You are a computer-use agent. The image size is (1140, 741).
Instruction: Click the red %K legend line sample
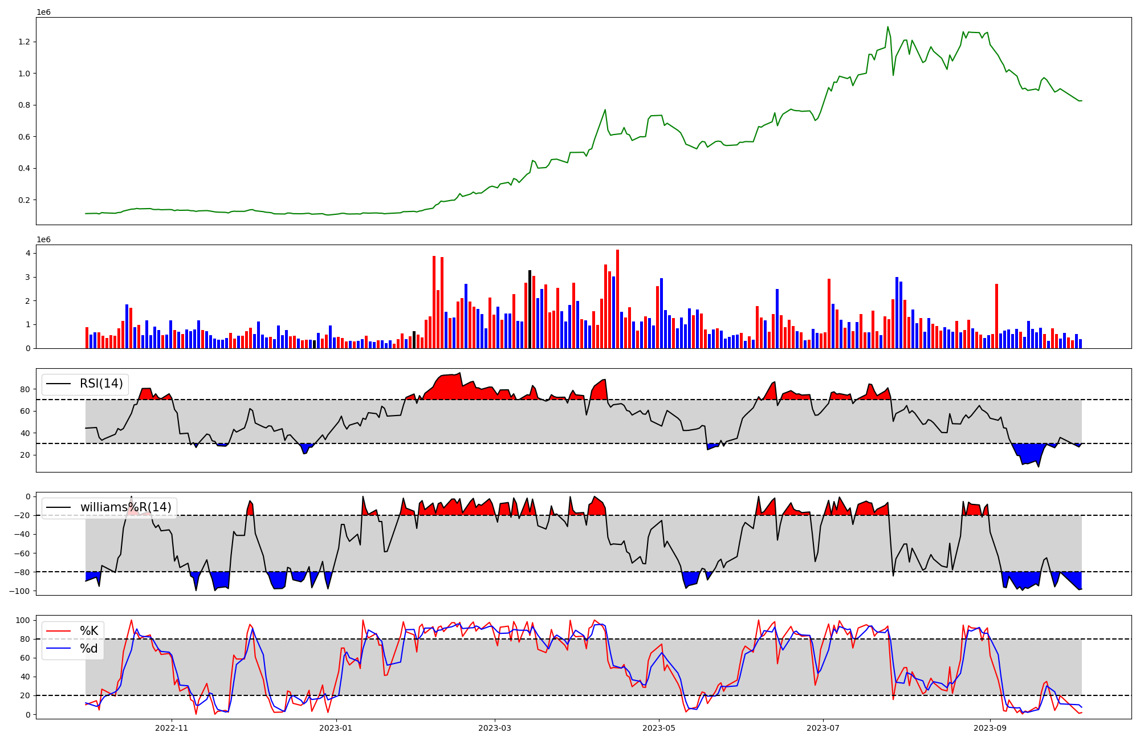coord(59,630)
